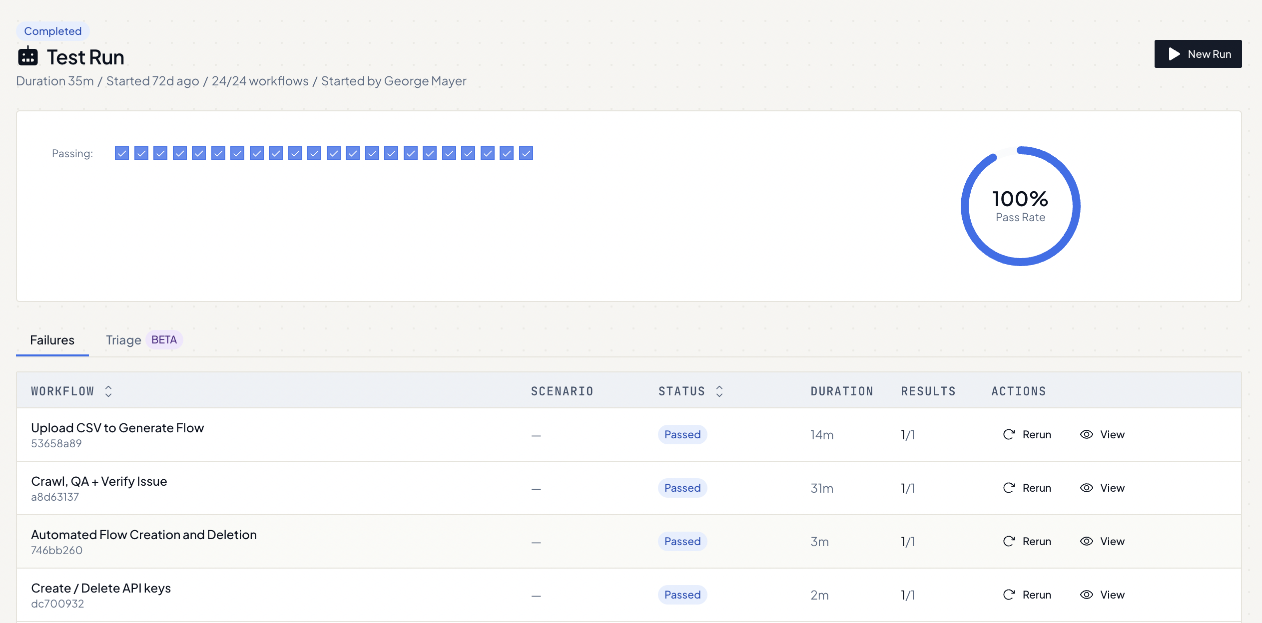The width and height of the screenshot is (1262, 623).
Task: Click the last passing workflow checkbox
Action: point(526,153)
